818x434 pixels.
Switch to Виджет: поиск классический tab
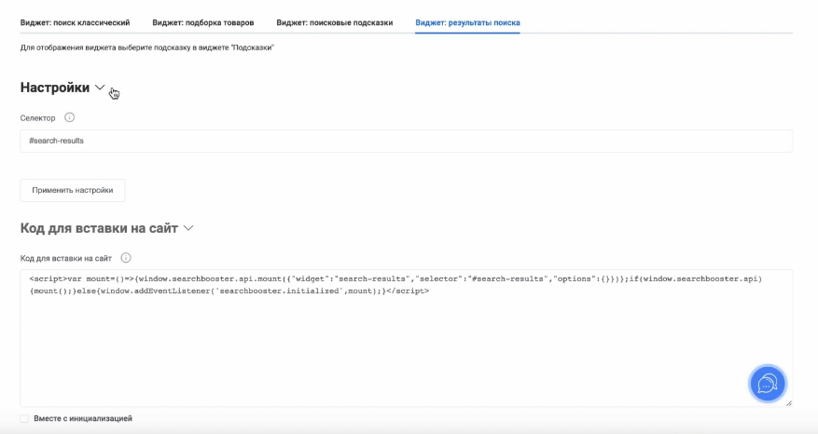[x=75, y=21]
